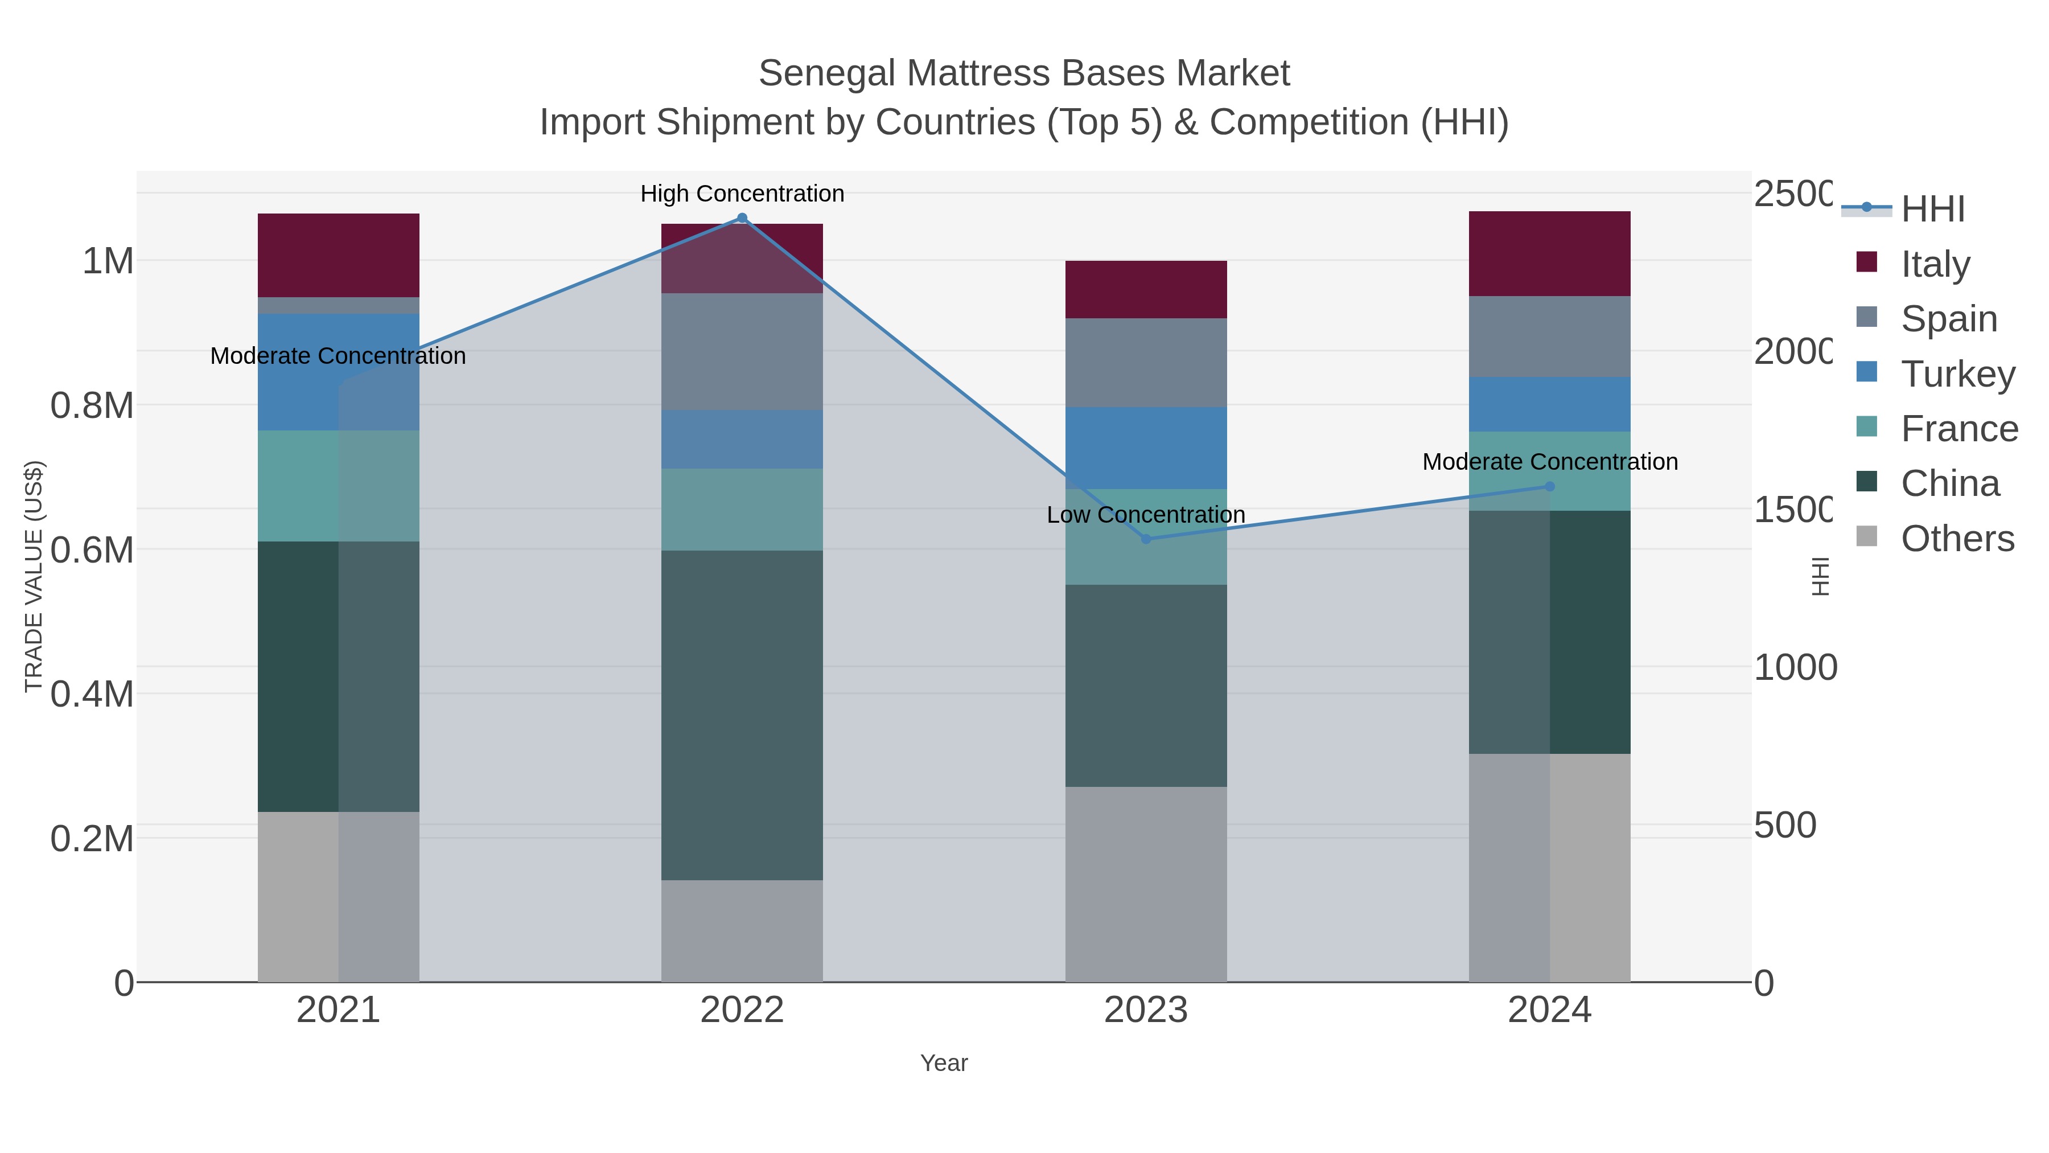Toggle Spain series in legend

click(1927, 318)
